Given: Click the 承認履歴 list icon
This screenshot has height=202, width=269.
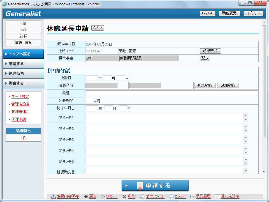Looking at the screenshot, I should point(192,196).
